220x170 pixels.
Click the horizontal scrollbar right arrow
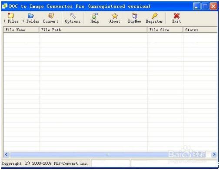(x=214, y=154)
